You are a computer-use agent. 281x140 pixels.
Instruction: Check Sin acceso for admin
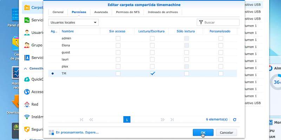118,38
